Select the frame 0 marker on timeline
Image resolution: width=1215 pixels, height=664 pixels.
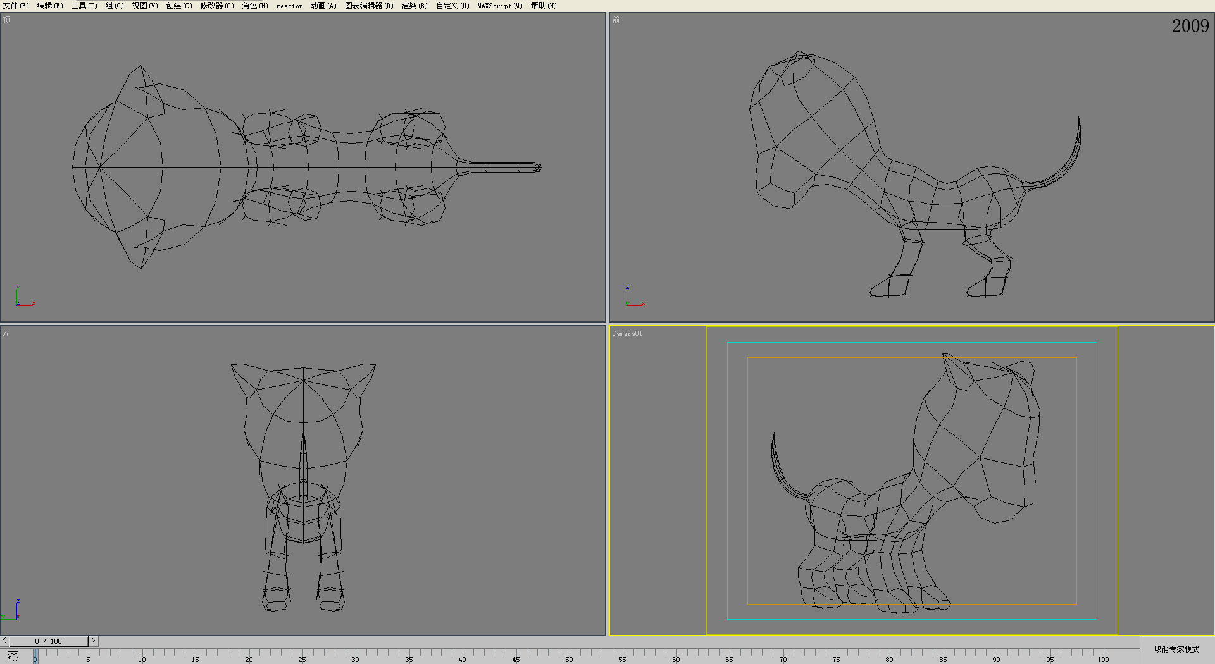(35, 656)
